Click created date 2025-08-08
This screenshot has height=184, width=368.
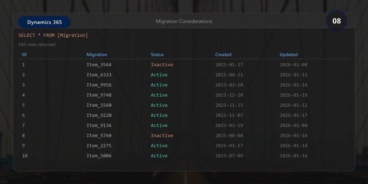[229, 135]
